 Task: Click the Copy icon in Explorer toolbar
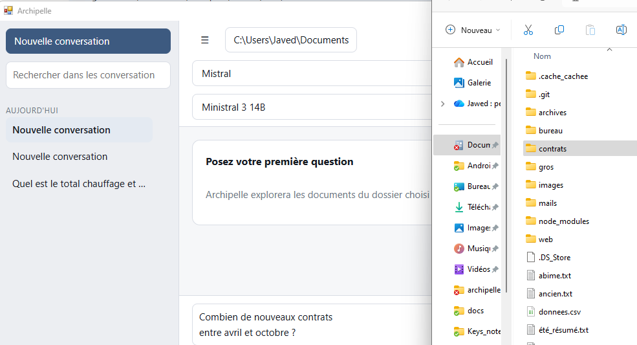coord(559,30)
